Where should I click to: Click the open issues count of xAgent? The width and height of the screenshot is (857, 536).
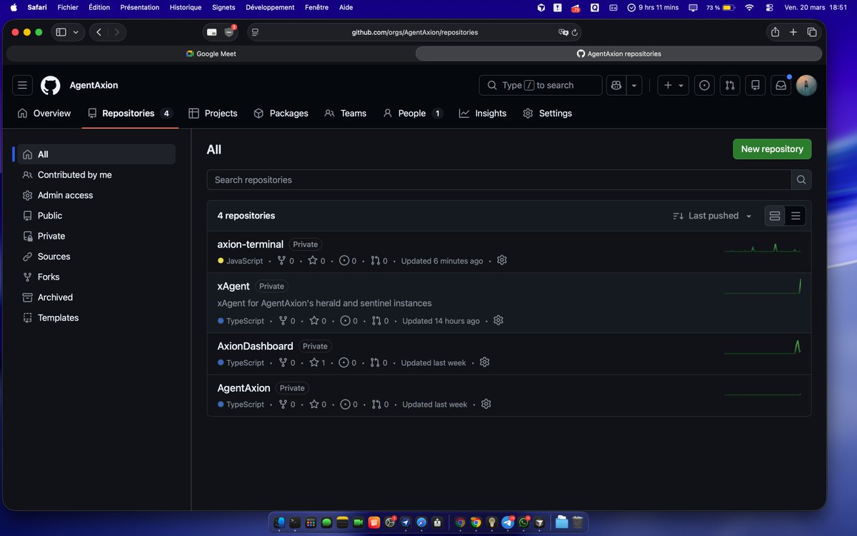[349, 321]
